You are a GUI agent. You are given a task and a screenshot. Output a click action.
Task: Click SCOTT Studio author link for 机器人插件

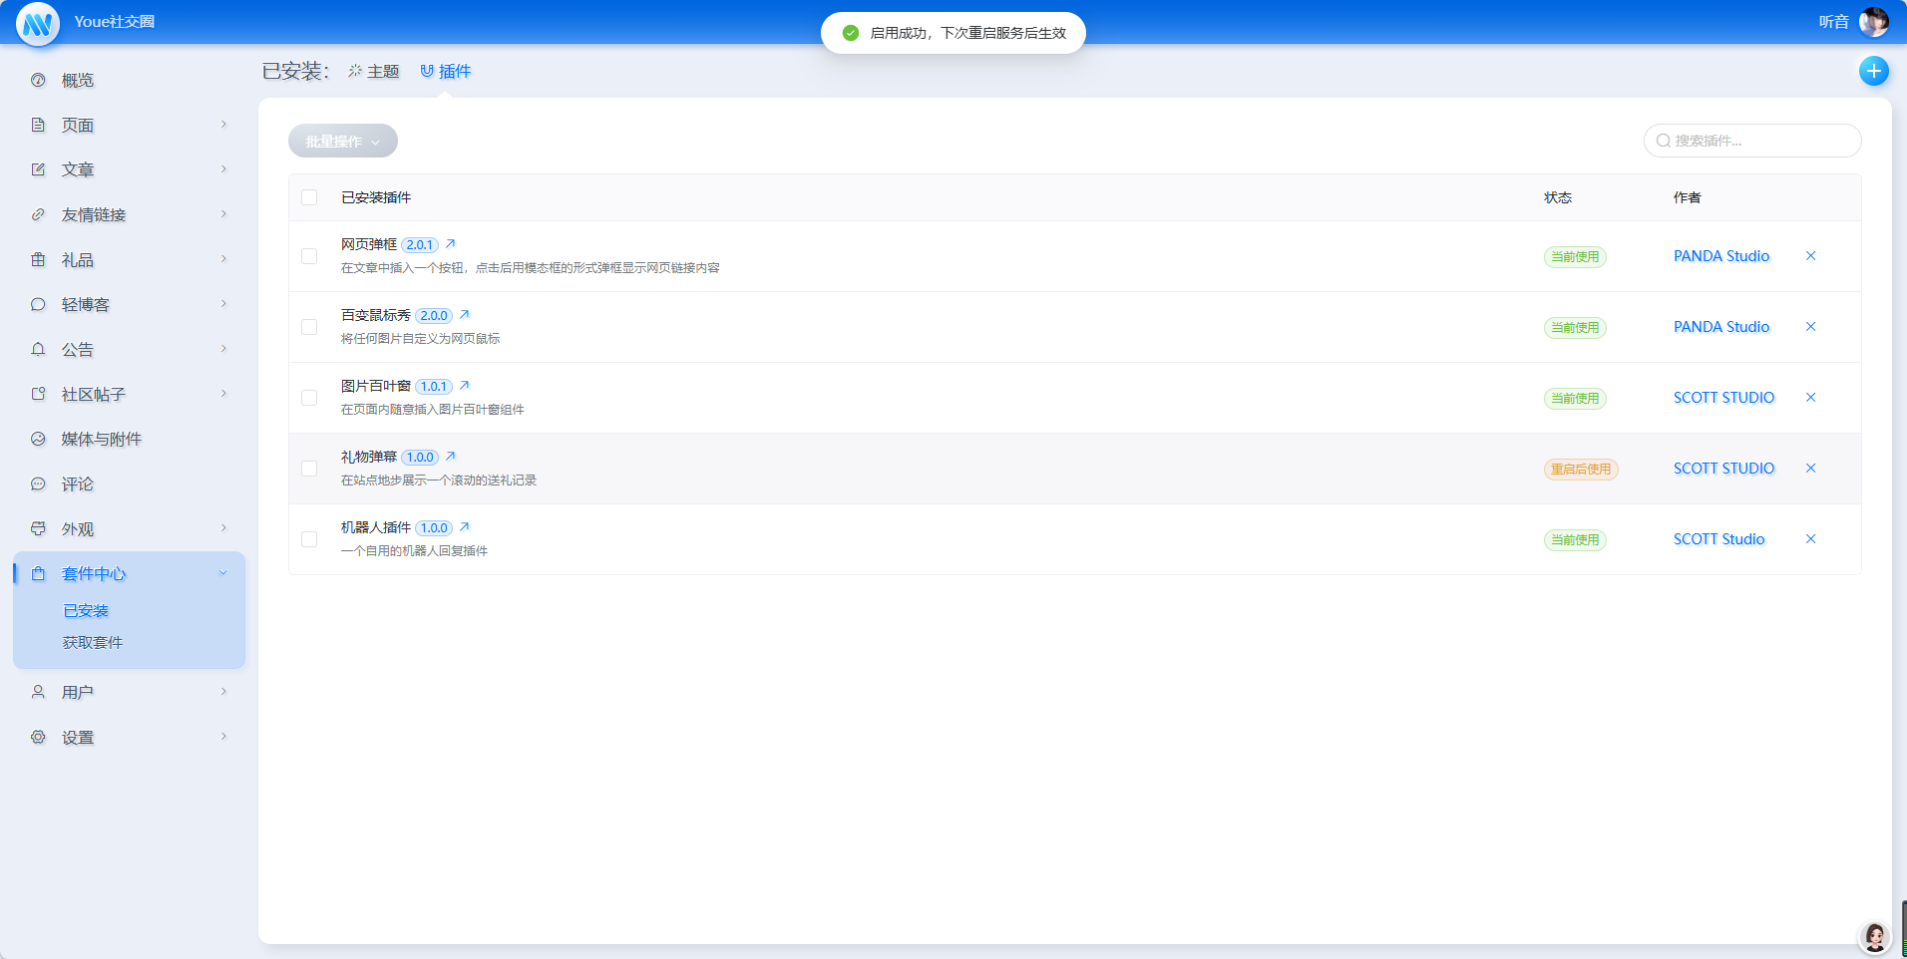point(1718,539)
